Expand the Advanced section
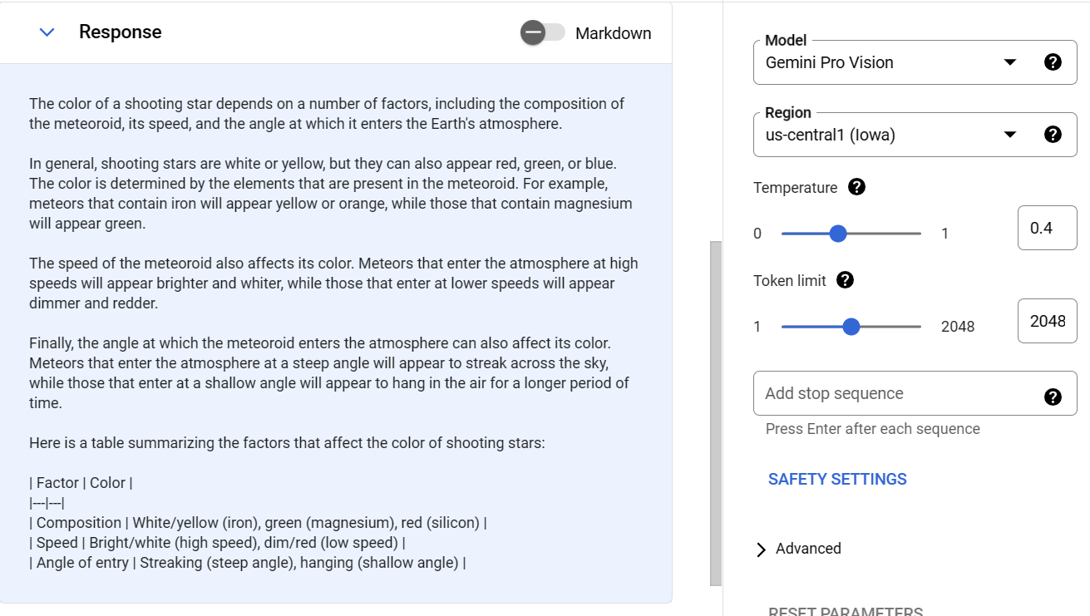The width and height of the screenshot is (1090, 616). (798, 549)
